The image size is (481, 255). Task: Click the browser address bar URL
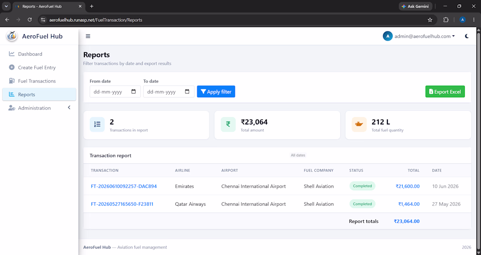click(96, 20)
